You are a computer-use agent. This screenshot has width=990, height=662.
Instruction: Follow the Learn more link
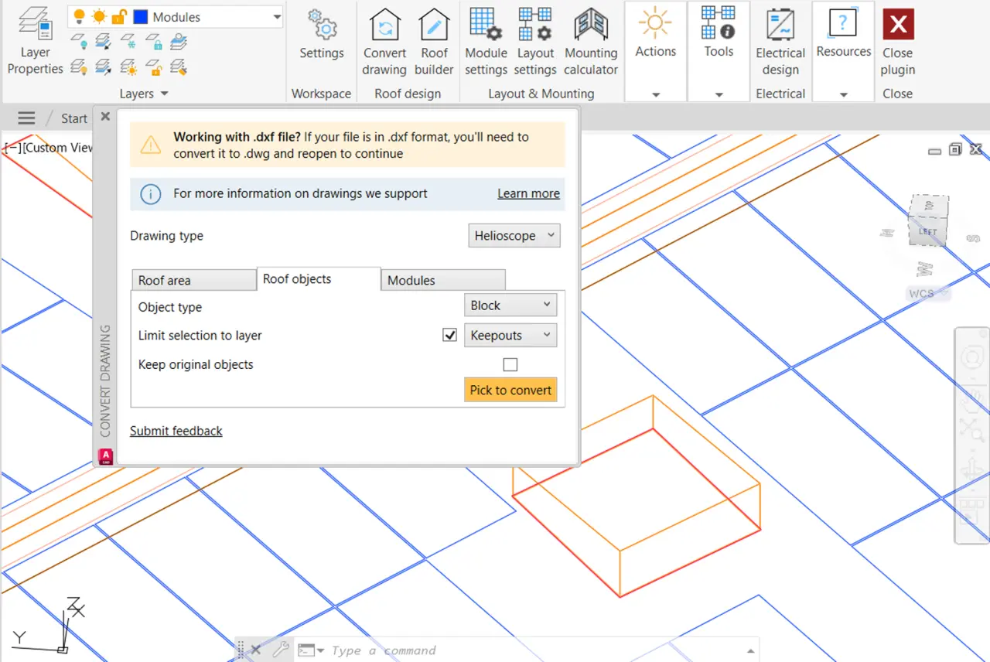click(x=528, y=193)
